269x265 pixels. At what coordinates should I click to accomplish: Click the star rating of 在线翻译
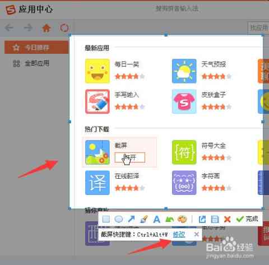click(130, 188)
